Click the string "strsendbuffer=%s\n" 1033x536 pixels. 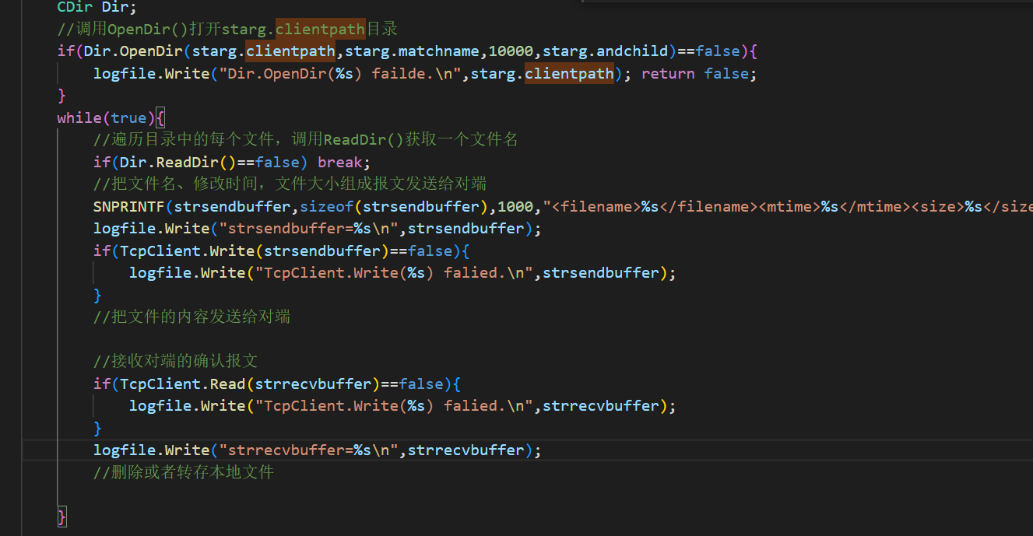pyautogui.click(x=308, y=229)
